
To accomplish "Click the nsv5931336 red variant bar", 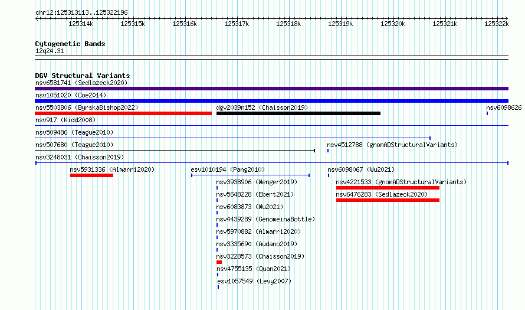I will pos(92,175).
